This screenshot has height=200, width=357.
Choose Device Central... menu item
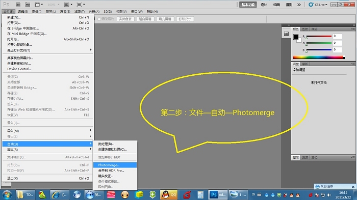click(48, 69)
